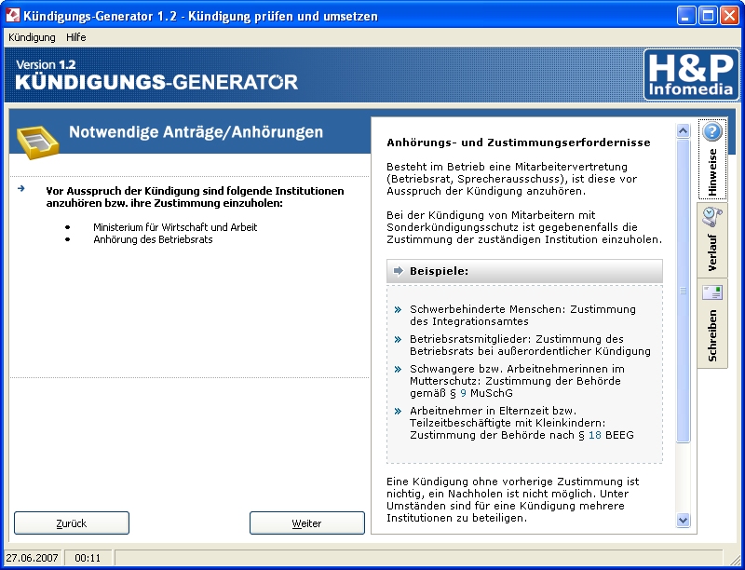
Task: Click the chevron beside 'Arbeitnehmer in Elternzeit'
Action: [x=399, y=411]
